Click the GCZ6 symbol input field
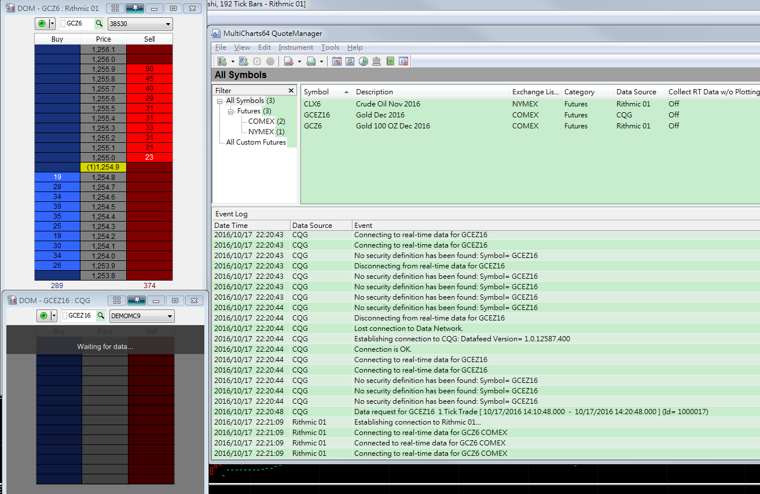 (x=77, y=24)
